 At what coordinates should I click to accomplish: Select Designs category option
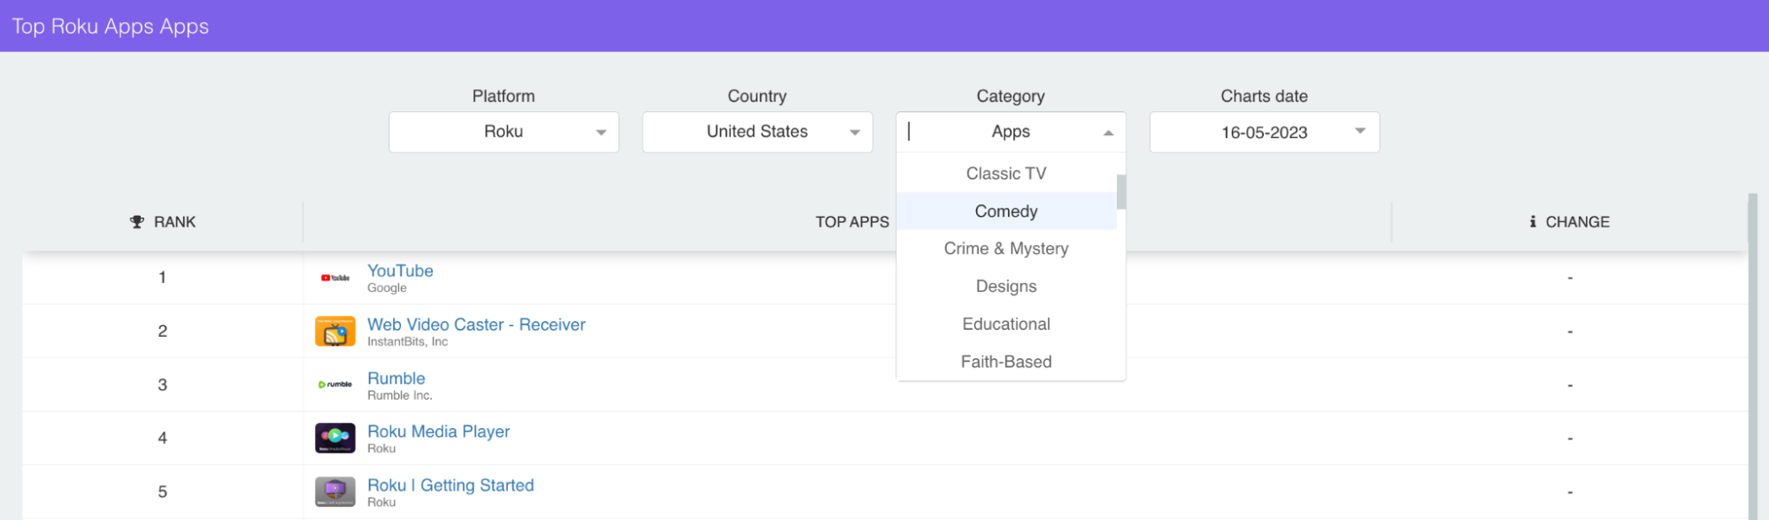[x=1006, y=287]
